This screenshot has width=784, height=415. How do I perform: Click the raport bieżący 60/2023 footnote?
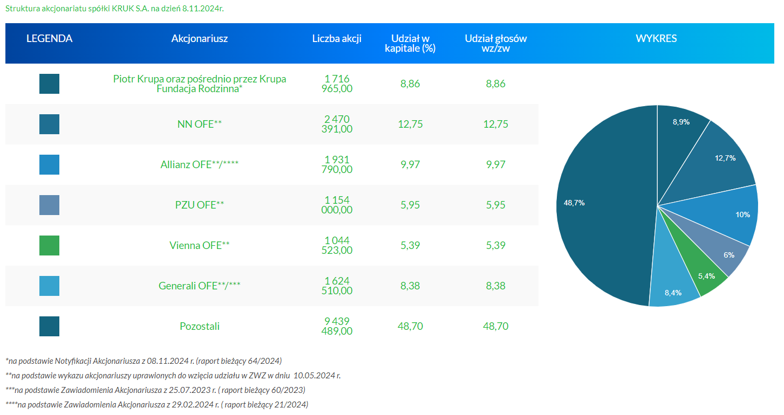pos(155,390)
